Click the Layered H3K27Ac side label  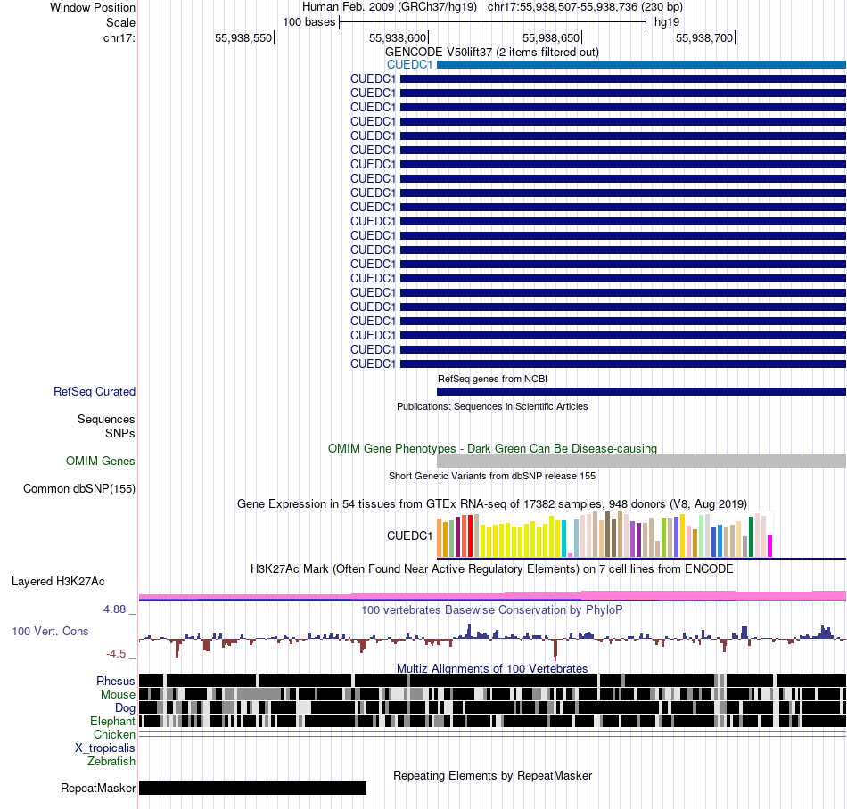[58, 581]
